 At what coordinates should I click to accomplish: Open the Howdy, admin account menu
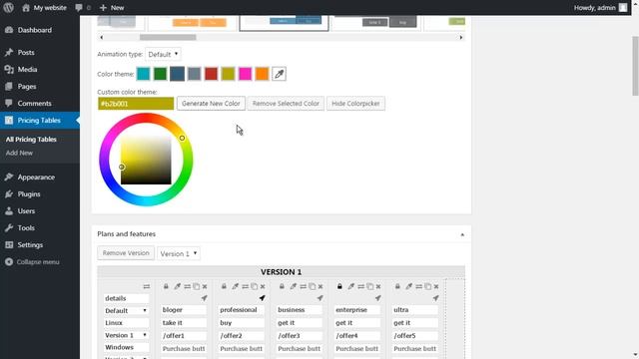[x=600, y=7]
